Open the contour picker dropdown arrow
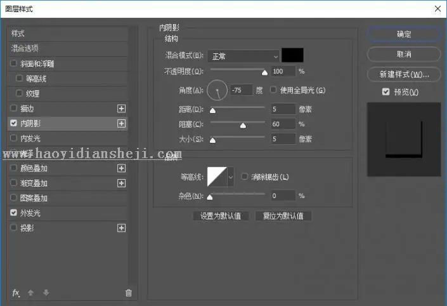The width and height of the screenshot is (447, 306). [231, 177]
